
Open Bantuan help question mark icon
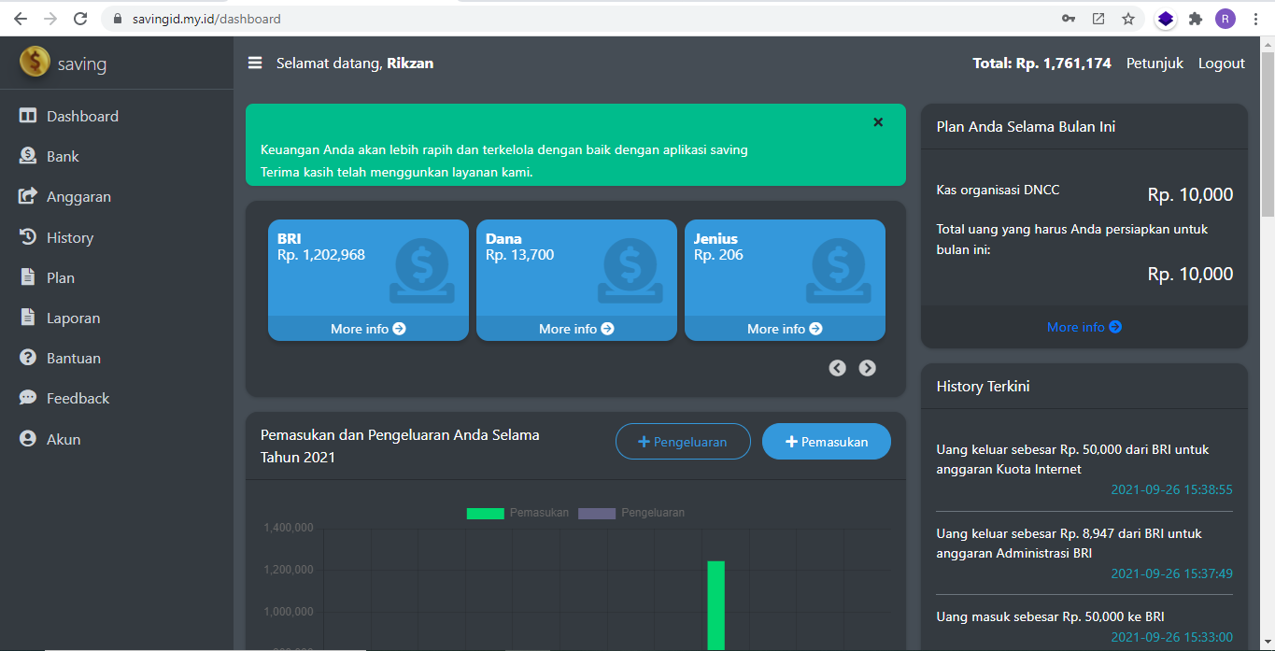click(28, 359)
